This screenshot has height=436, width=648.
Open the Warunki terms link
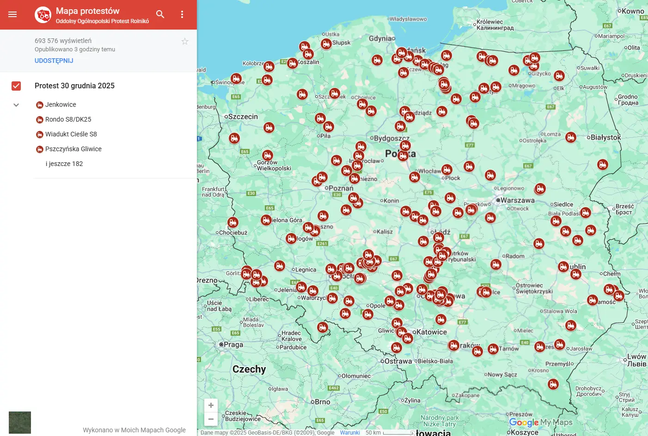(x=350, y=432)
